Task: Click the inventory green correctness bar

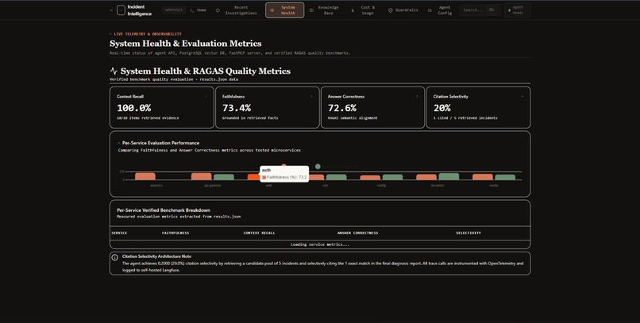Action: coord(449,176)
